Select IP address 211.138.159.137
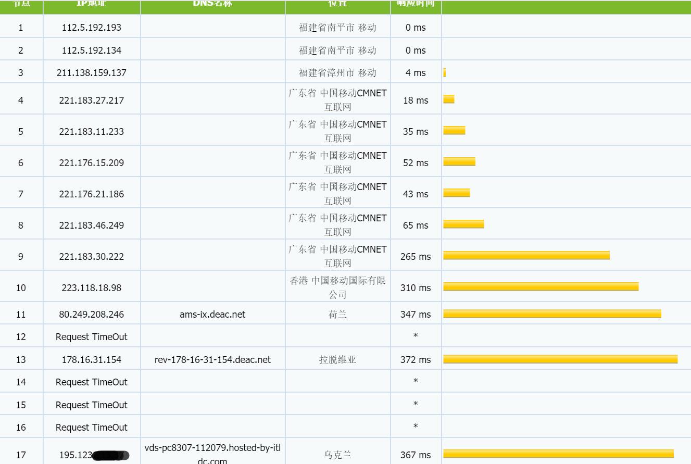Screen dimensions: 691x464 [x=92, y=73]
